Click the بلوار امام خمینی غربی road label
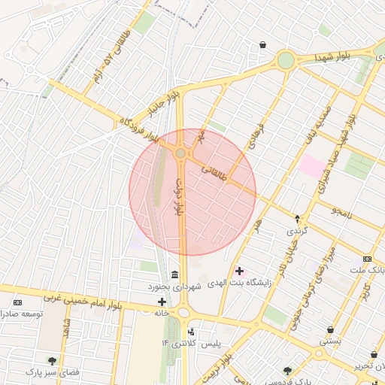Image resolution: width=385 pixels, height=385 pixels. point(83,302)
